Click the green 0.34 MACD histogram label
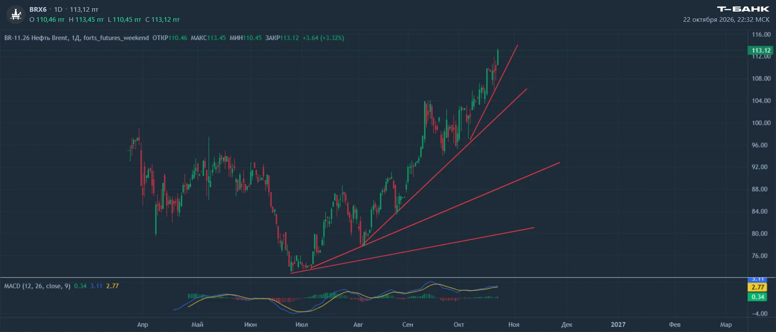This screenshot has width=776, height=332. (x=758, y=297)
